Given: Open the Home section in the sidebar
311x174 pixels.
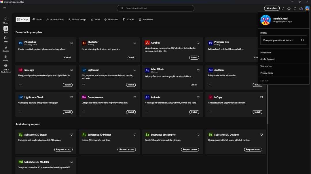Looking at the screenshot, I should click(6, 20).
